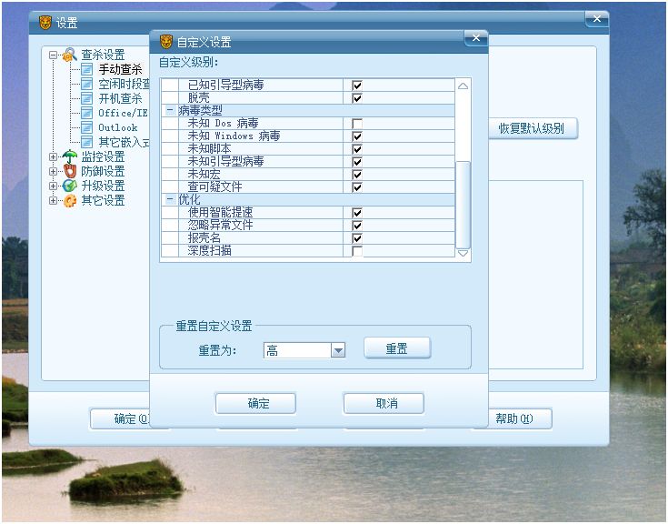Enable the 未知 Dos 病毒 checkbox
This screenshot has height=524, width=668.
pyautogui.click(x=357, y=124)
